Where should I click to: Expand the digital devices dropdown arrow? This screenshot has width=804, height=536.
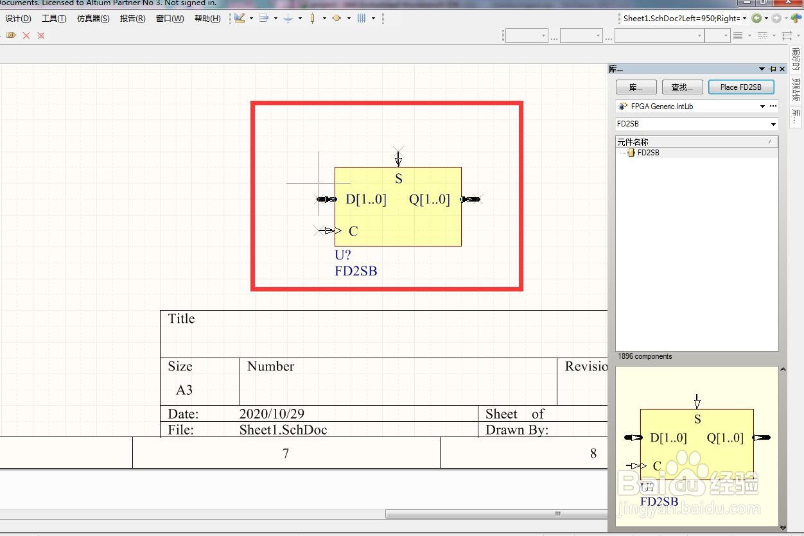pos(324,18)
